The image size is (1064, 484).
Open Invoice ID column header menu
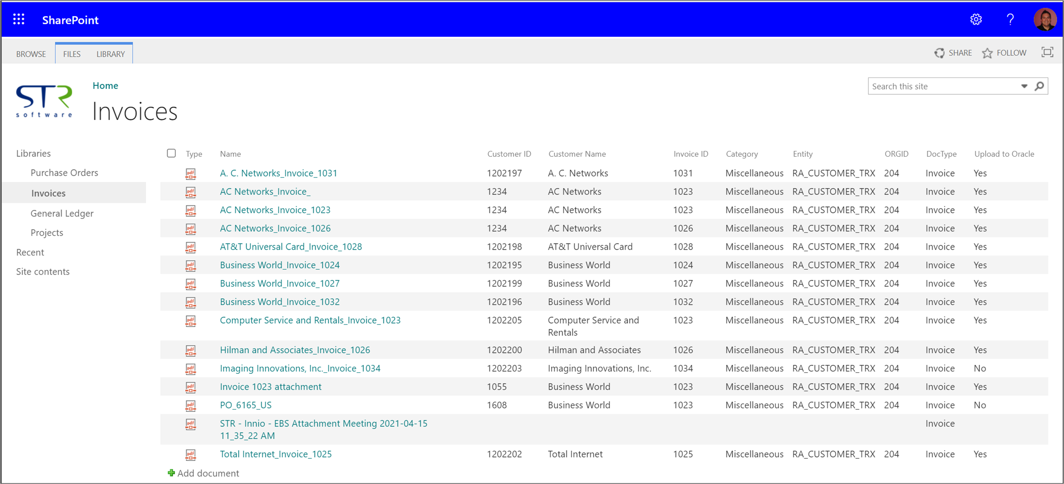691,154
